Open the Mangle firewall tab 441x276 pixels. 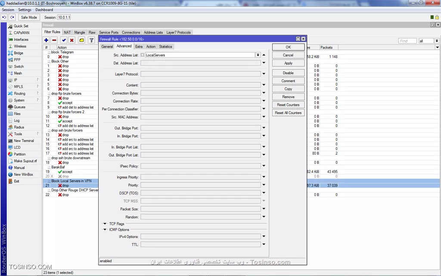80,32
